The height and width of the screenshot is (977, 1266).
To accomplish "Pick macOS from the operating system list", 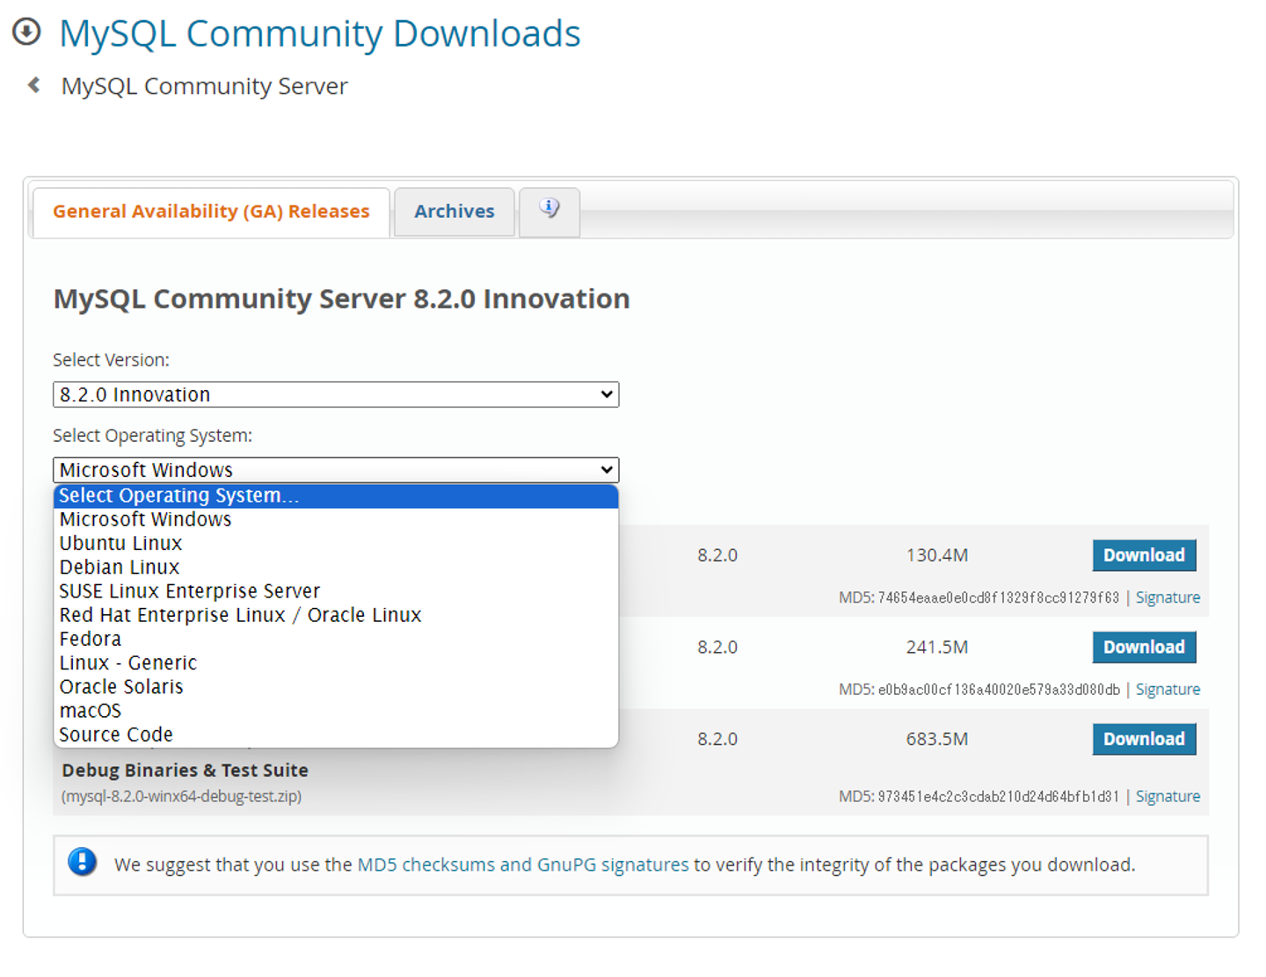I will point(91,711).
